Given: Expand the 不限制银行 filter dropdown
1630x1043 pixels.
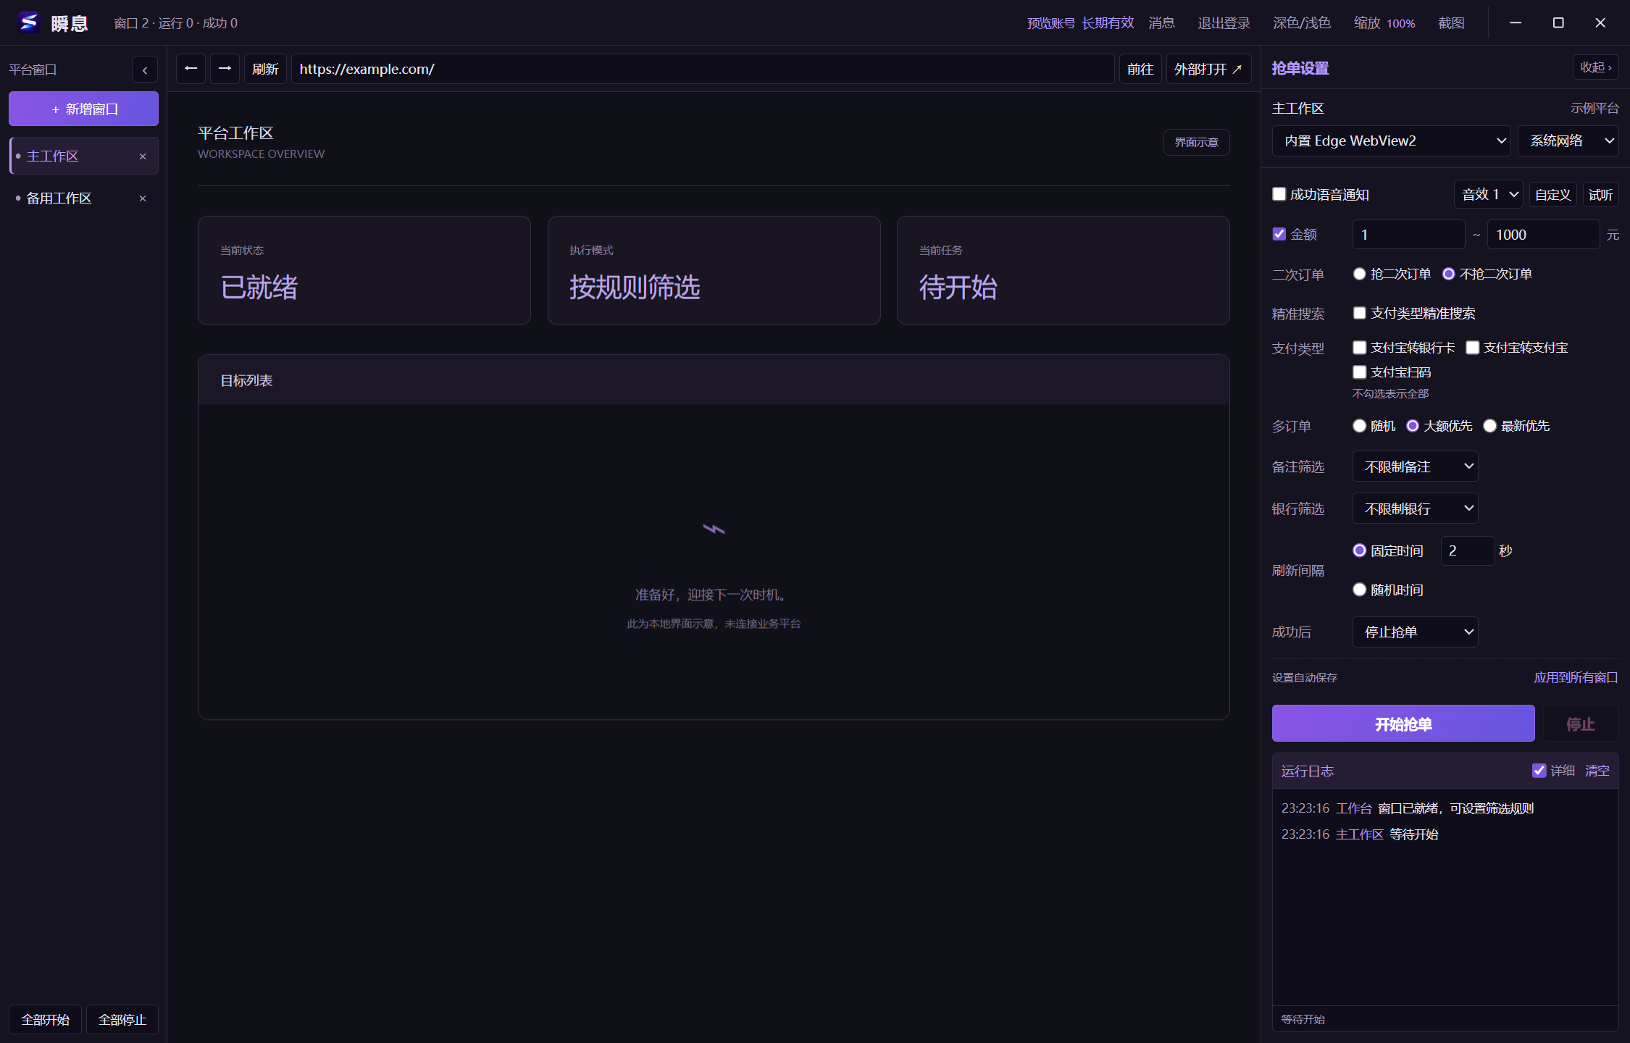Looking at the screenshot, I should coord(1416,508).
